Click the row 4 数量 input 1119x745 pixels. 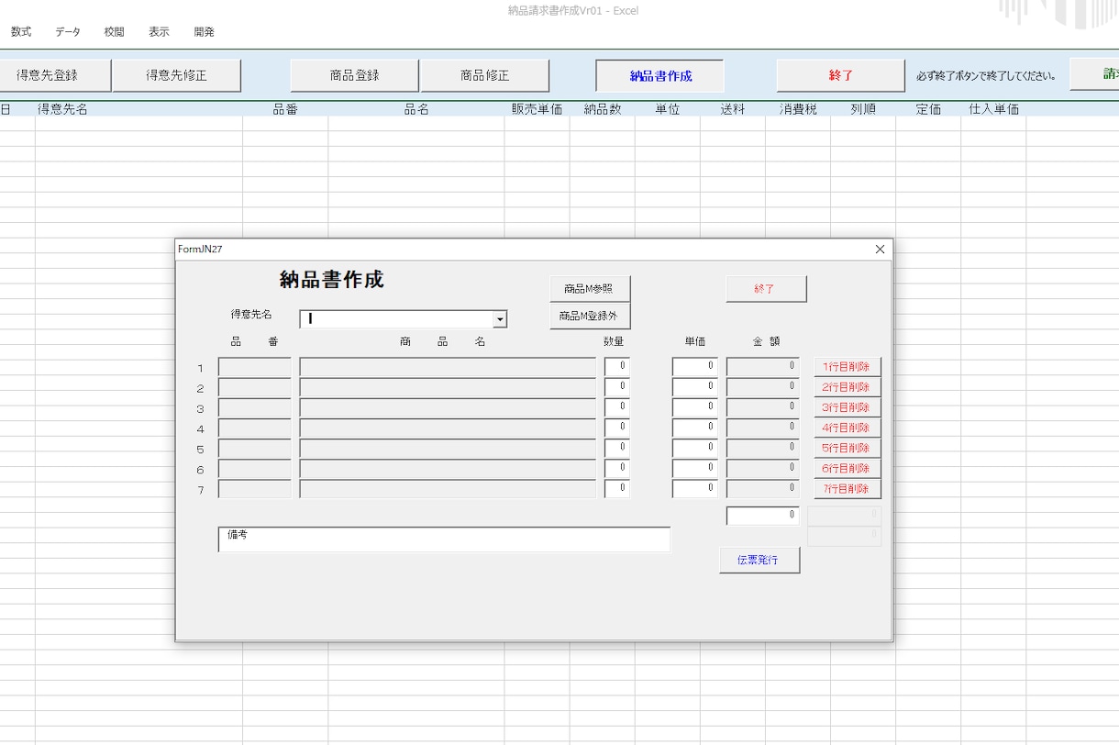click(x=617, y=428)
